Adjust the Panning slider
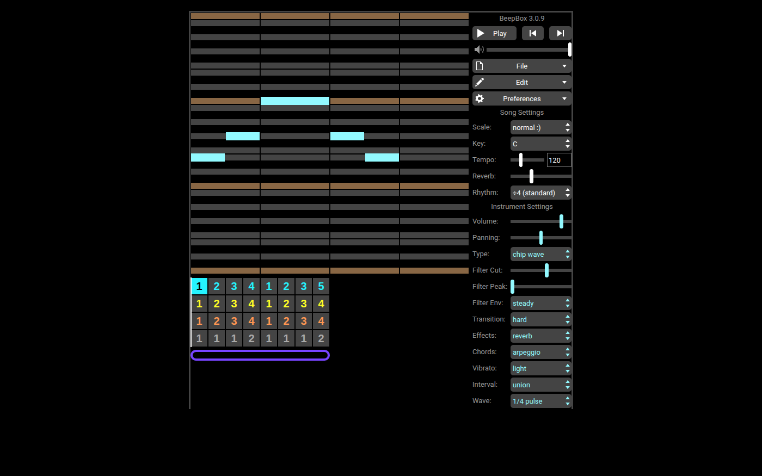 coord(541,238)
